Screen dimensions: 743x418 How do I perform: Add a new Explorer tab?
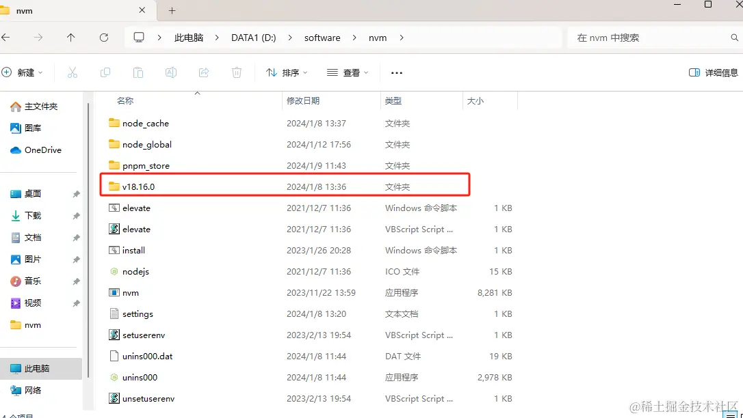(172, 10)
